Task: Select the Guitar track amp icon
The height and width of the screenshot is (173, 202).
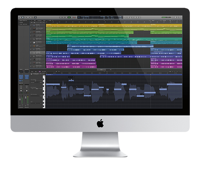Action: (34, 46)
